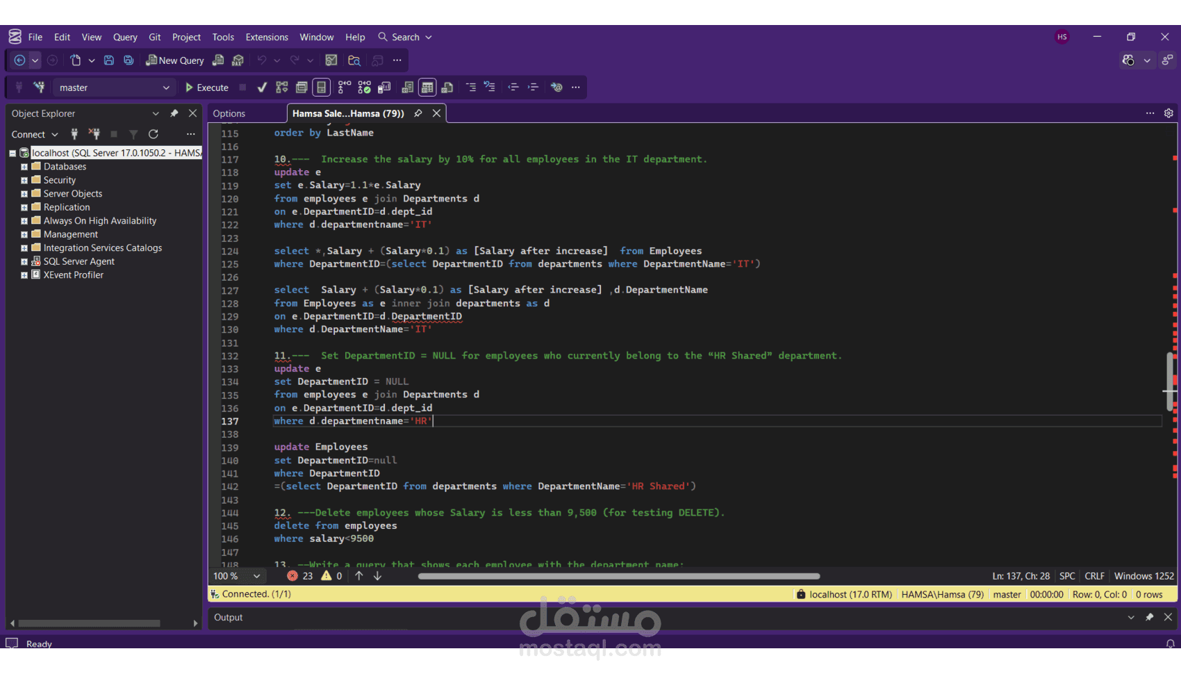Click the 23 errors indicator

coord(300,576)
